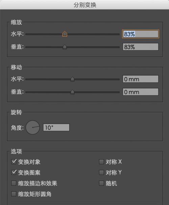Image resolution: width=169 pixels, height=205 pixels.
Task: Turn on the 随机 checkbox
Action: [x=101, y=183]
